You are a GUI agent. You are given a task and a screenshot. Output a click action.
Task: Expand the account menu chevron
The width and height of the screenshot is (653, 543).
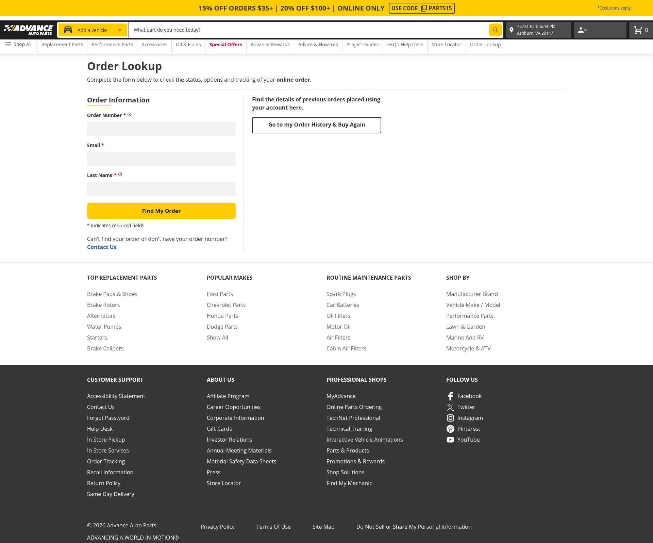pos(586,30)
